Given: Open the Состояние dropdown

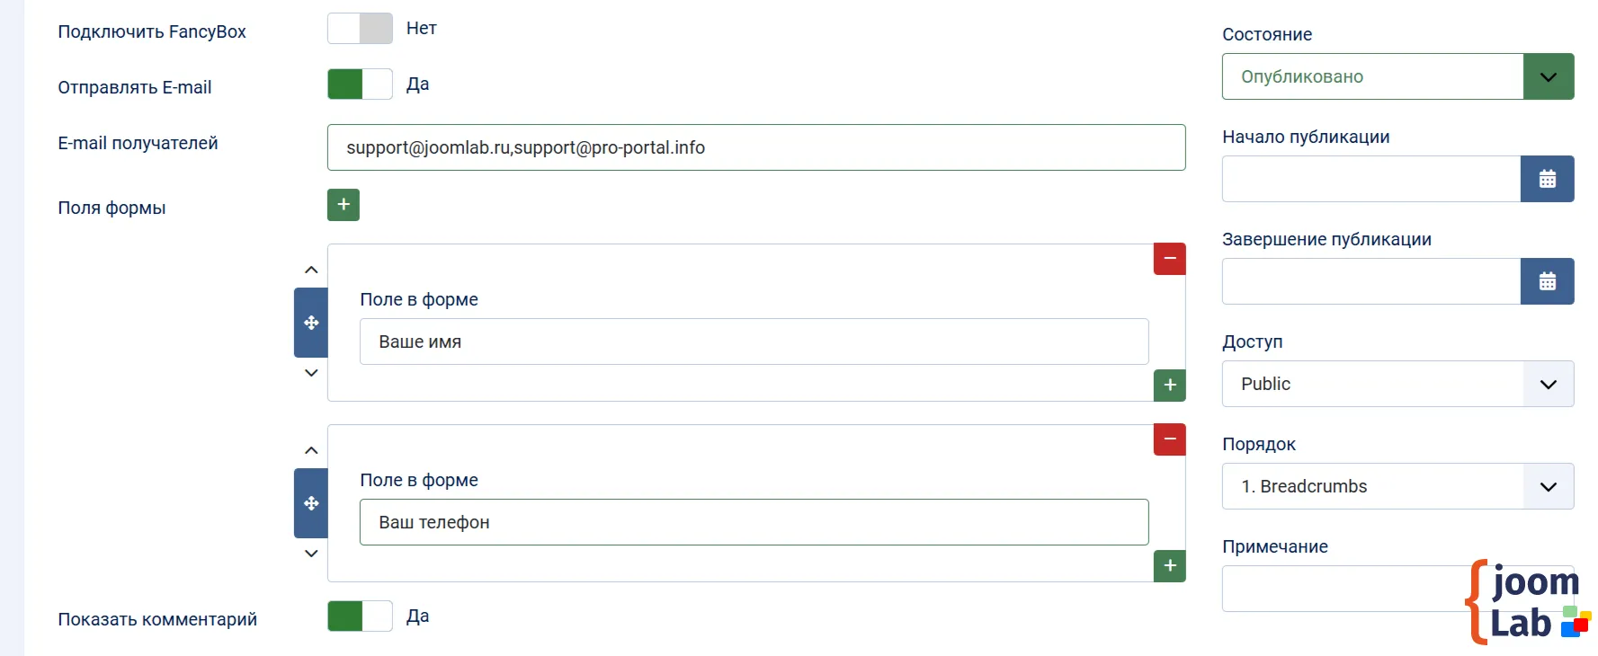Looking at the screenshot, I should 1397,76.
